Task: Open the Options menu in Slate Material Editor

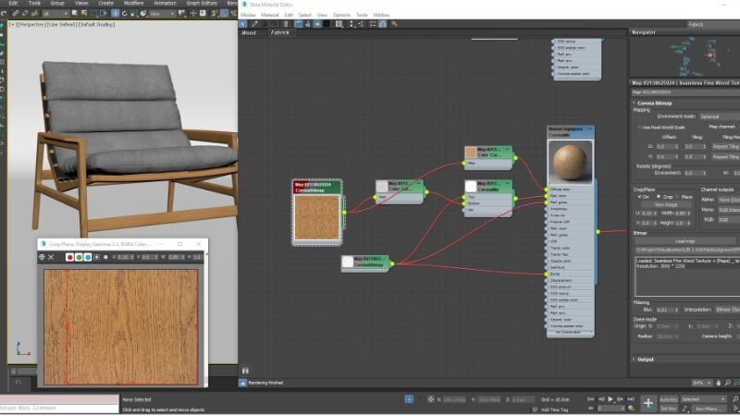Action: click(x=341, y=15)
